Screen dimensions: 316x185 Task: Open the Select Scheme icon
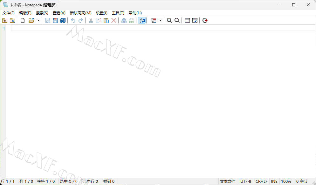[x=187, y=20]
